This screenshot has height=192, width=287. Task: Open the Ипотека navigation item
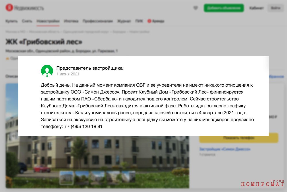pyautogui.click(x=71, y=21)
